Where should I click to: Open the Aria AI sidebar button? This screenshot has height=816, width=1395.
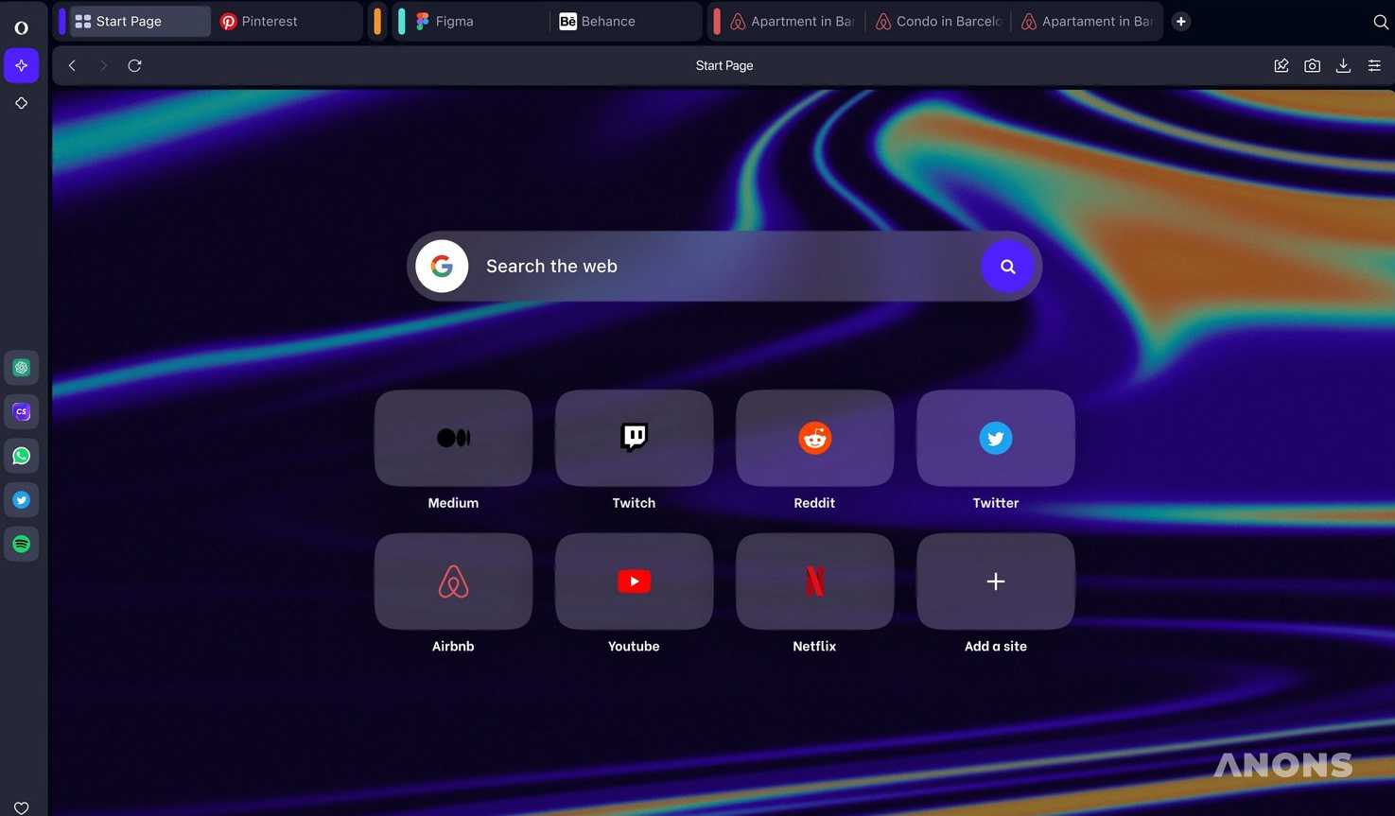(21, 65)
